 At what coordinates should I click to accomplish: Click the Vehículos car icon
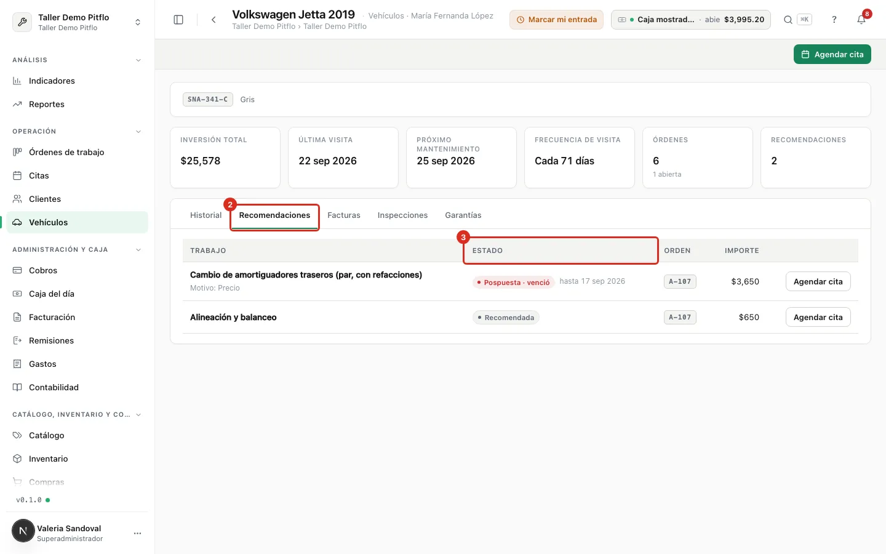[x=17, y=222]
